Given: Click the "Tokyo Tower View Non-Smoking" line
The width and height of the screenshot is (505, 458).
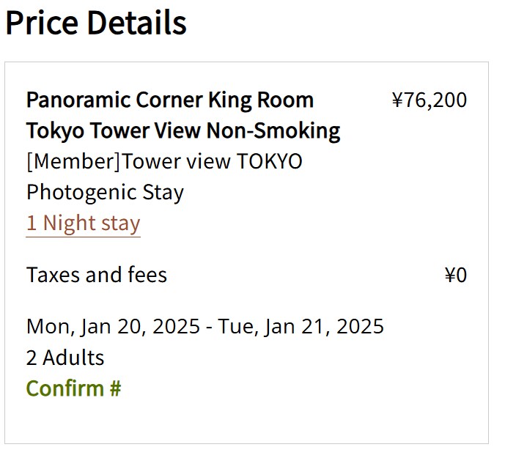Looking at the screenshot, I should coord(183,130).
